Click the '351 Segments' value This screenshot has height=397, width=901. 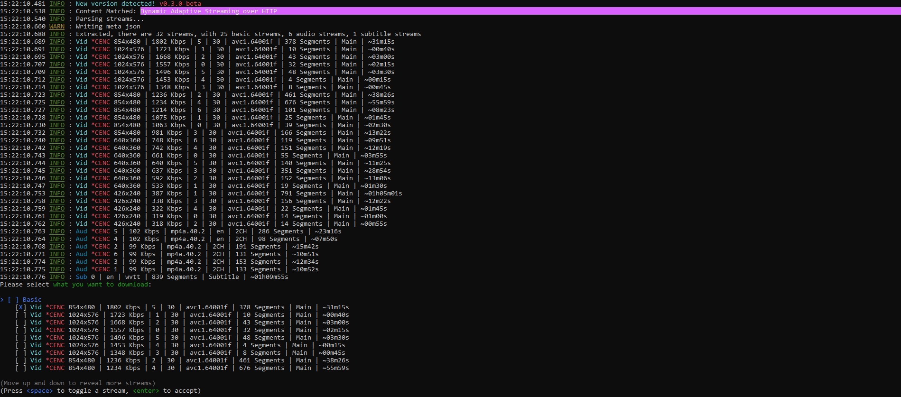coord(304,171)
